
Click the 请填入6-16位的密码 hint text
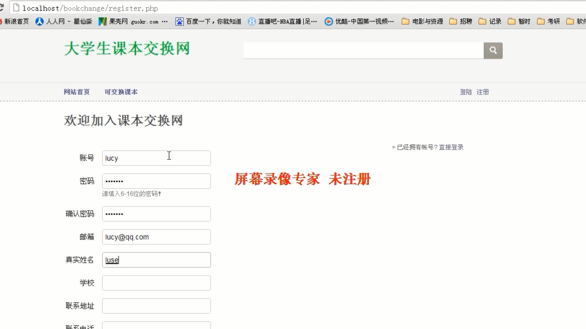[x=131, y=194]
